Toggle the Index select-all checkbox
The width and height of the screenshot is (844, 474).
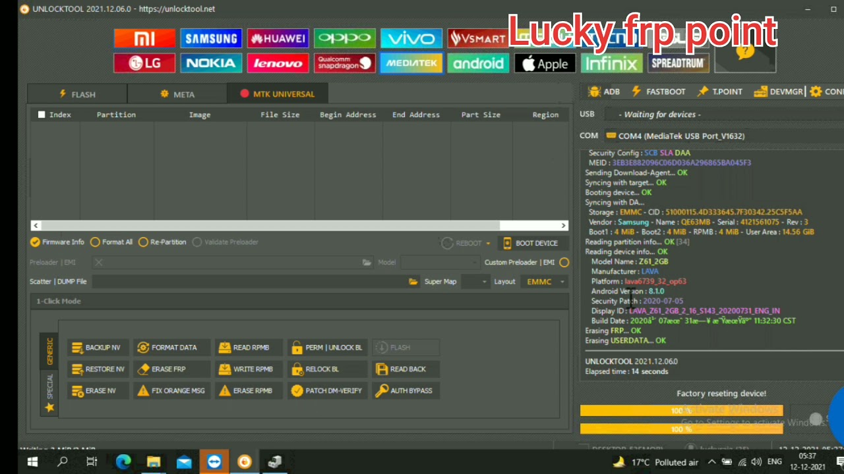42,115
